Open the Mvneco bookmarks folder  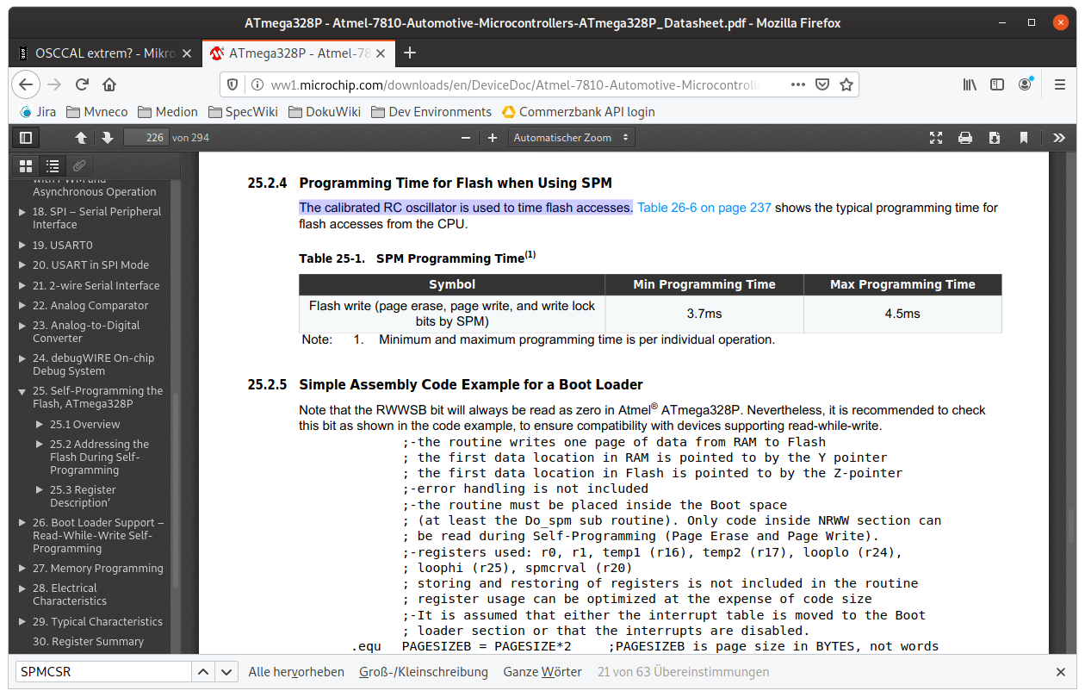pyautogui.click(x=96, y=112)
